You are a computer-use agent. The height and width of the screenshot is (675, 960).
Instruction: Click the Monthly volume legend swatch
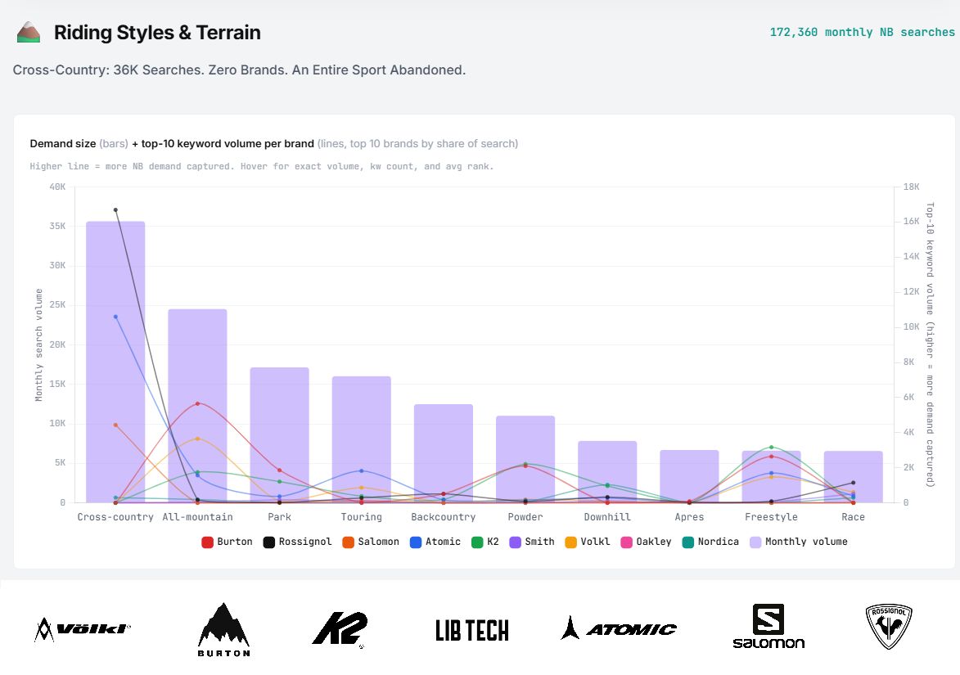(x=755, y=542)
